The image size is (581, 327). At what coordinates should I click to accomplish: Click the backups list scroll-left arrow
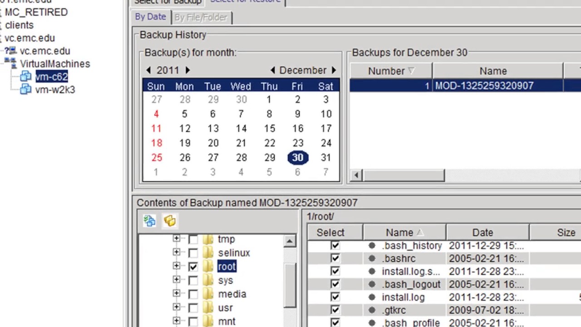356,175
